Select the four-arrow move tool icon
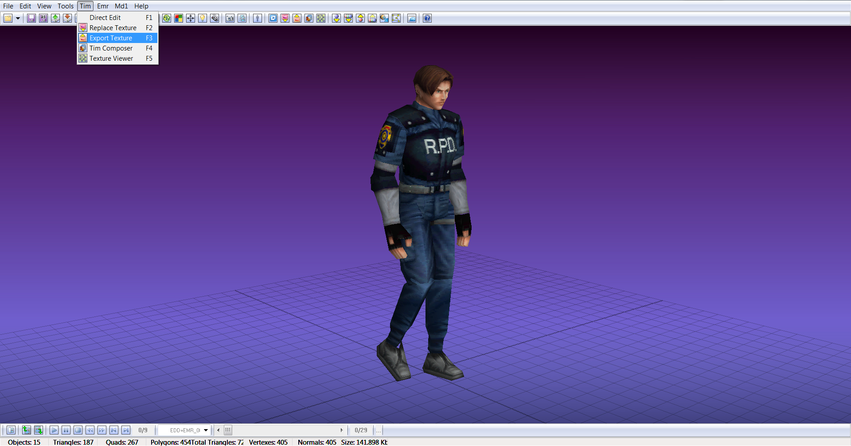Screen dimensions: 851x446 (x=191, y=18)
